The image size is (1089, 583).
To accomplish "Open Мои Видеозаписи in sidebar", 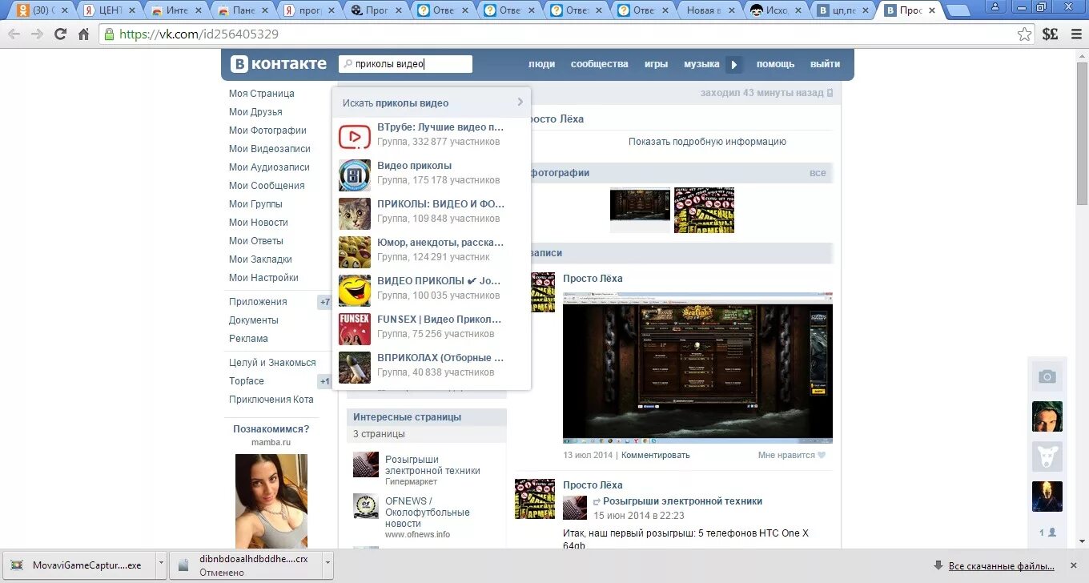I will coord(270,149).
